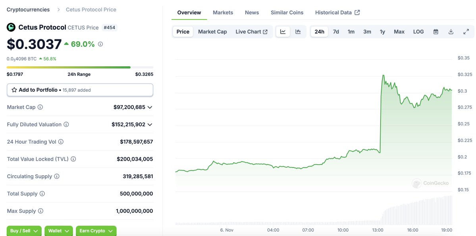Click the 15,897 added text
Viewport: 476px width, 236px height.
[x=77, y=90]
